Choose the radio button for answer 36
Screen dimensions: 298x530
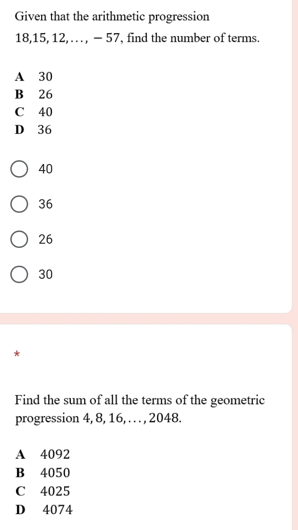[x=19, y=204]
